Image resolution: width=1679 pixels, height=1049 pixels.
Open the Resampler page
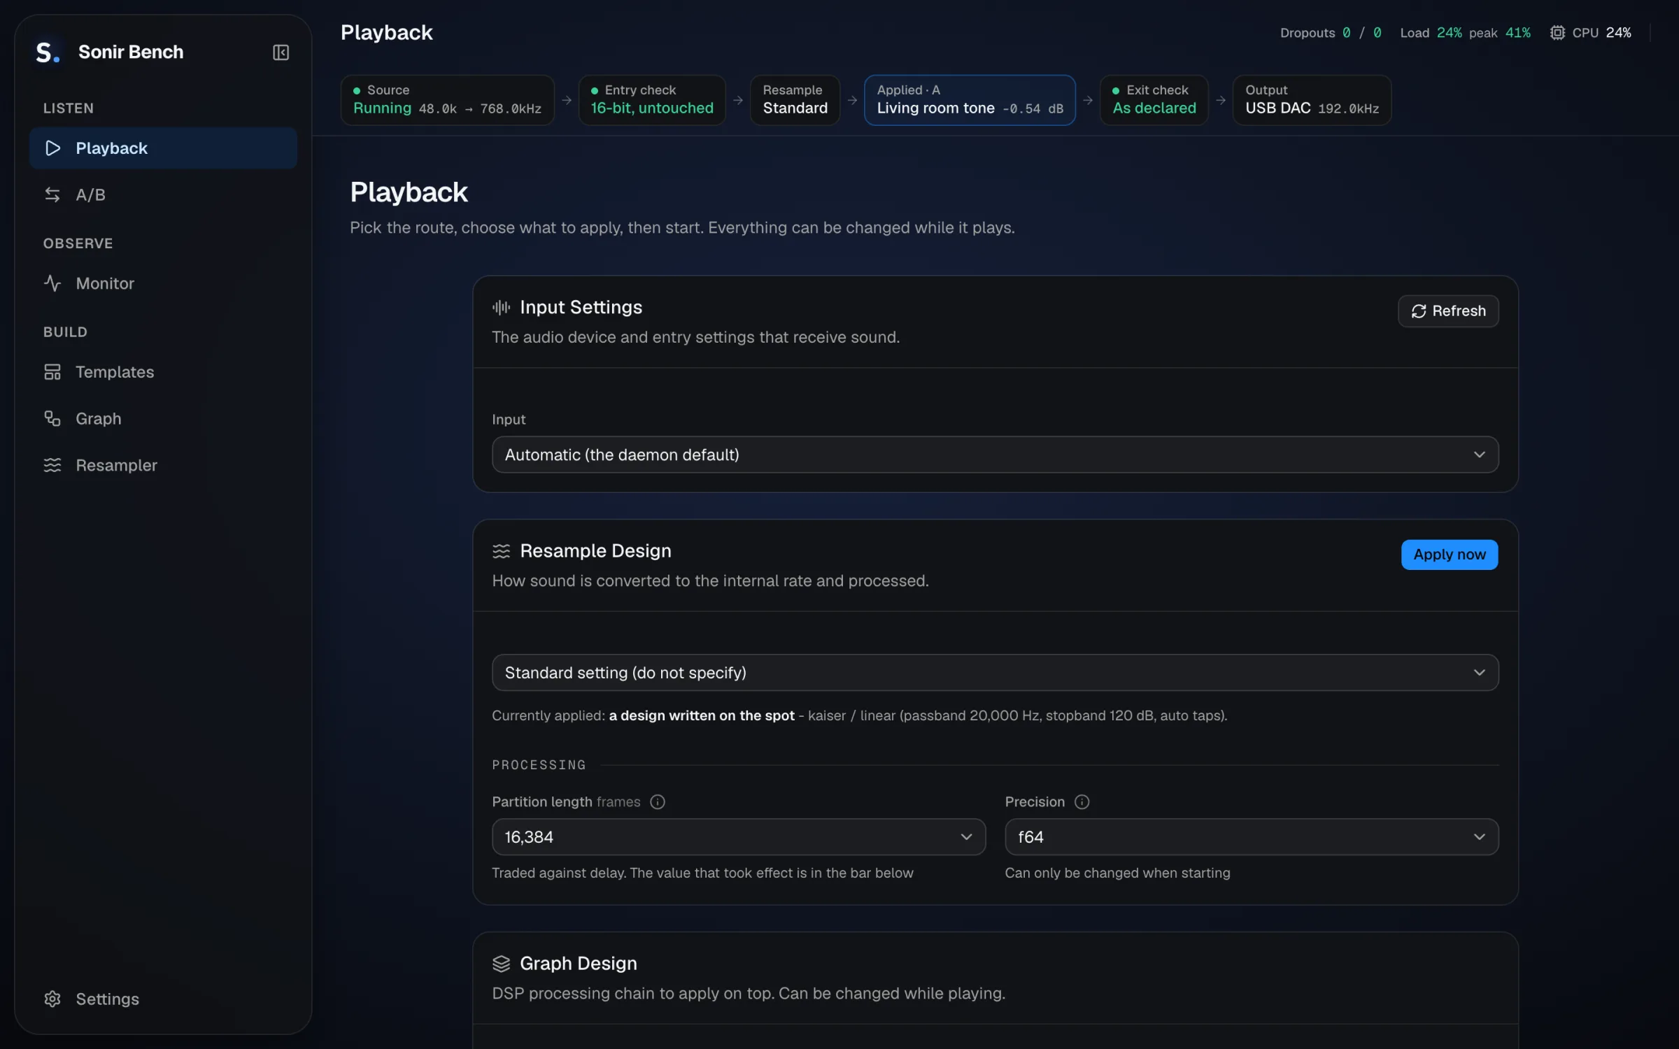[163, 465]
